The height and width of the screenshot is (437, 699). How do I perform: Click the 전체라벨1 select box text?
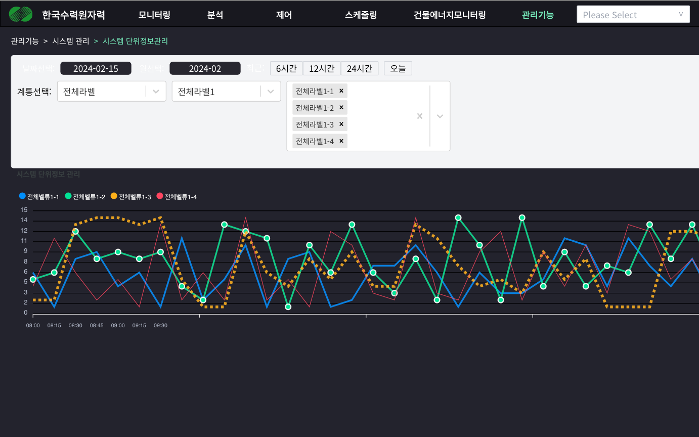[196, 92]
